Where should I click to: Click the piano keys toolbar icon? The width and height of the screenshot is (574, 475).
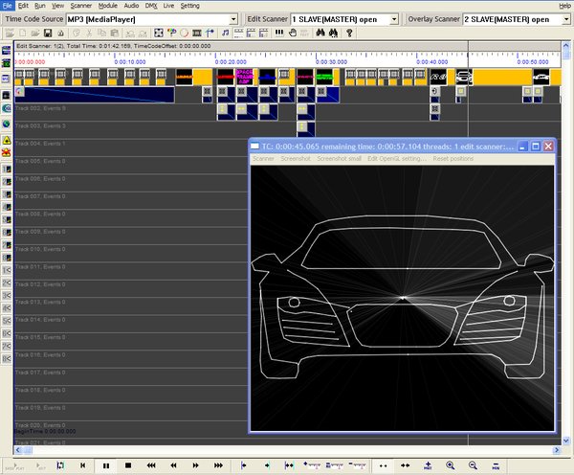coord(279,33)
